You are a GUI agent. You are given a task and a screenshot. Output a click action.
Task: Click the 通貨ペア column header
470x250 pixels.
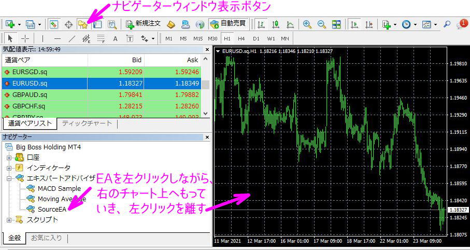[x=45, y=60]
